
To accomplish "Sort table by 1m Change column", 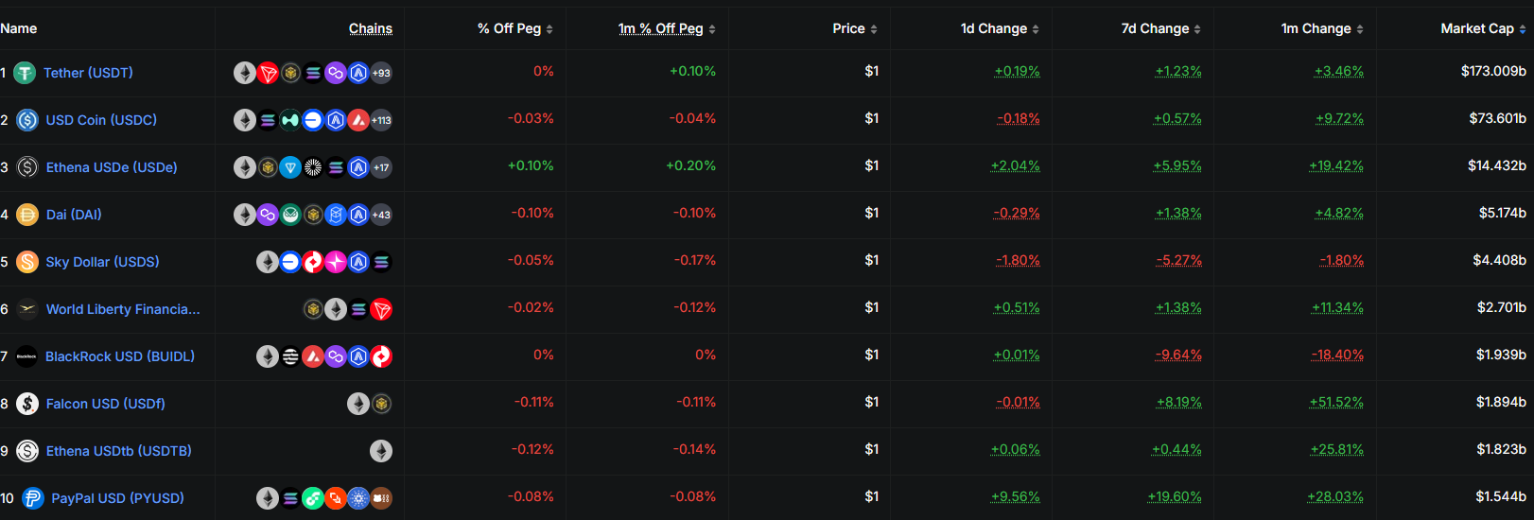I will tap(1322, 28).
